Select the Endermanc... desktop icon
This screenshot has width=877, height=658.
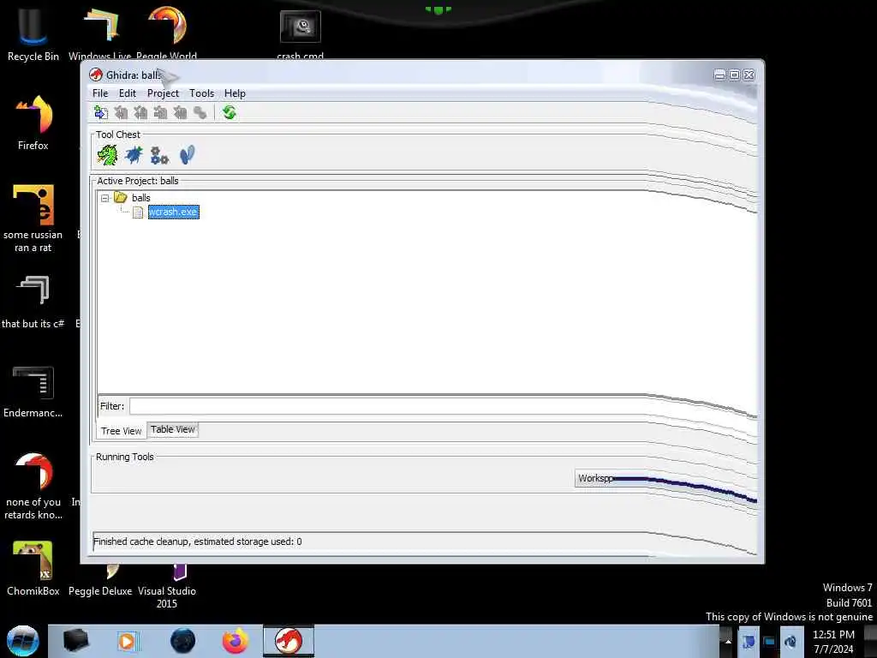pyautogui.click(x=33, y=392)
